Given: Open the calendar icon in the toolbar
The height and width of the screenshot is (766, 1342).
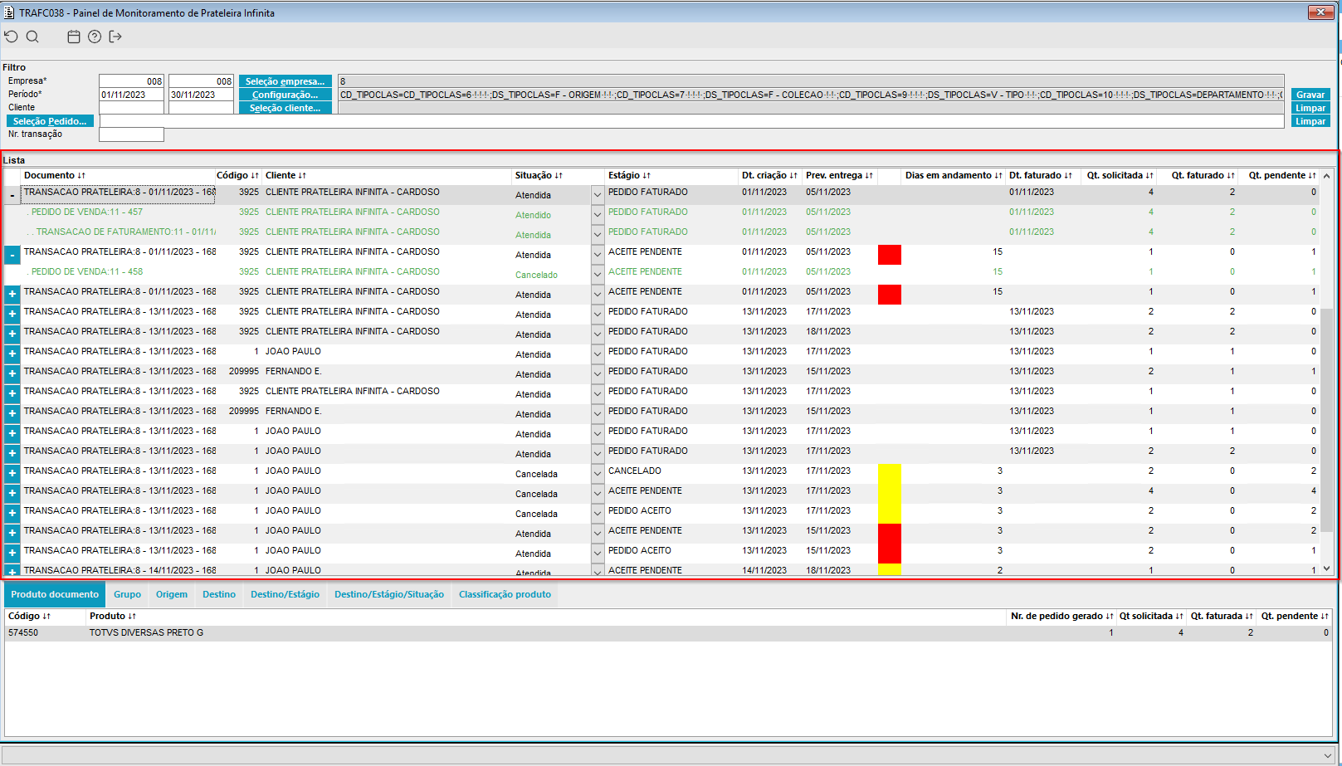Looking at the screenshot, I should 74,37.
